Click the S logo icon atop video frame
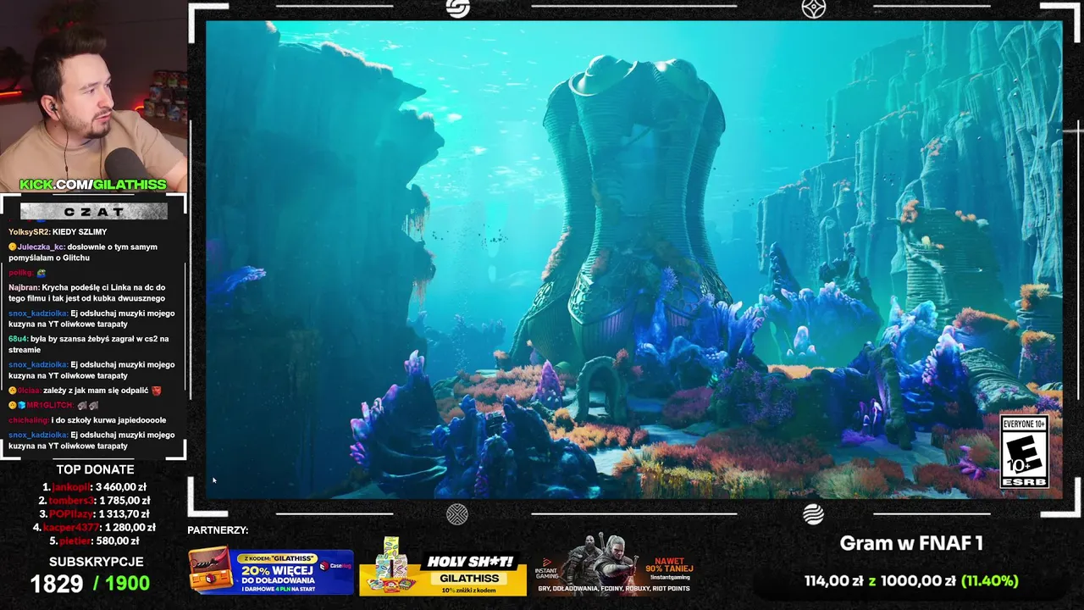 [x=458, y=8]
